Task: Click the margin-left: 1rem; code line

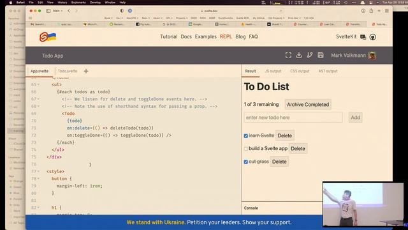Action: tap(79, 186)
